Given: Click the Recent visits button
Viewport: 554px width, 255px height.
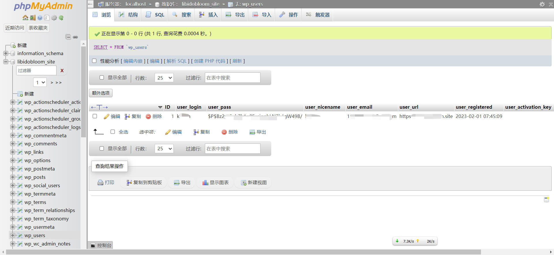Looking at the screenshot, I should [x=14, y=28].
